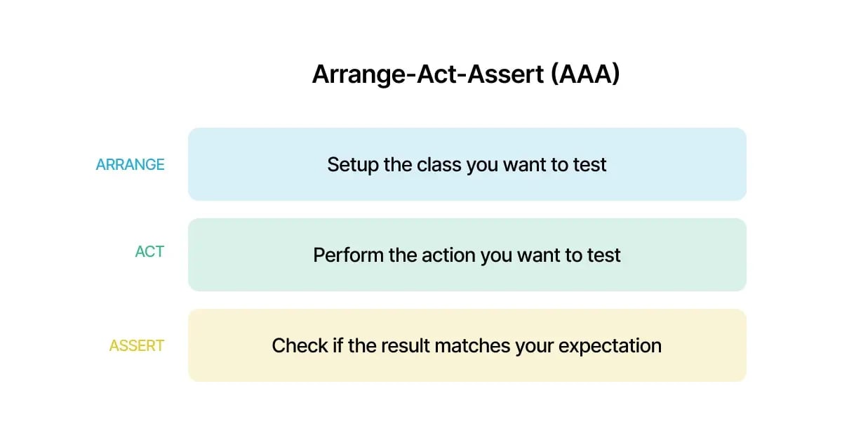The image size is (842, 445).
Task: Click the word "test" ending the green box
Action: [x=606, y=255]
